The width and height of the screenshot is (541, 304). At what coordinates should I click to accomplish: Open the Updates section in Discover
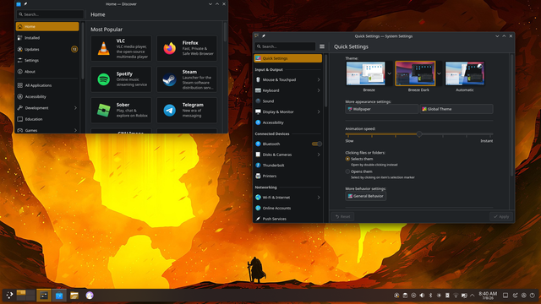47,49
